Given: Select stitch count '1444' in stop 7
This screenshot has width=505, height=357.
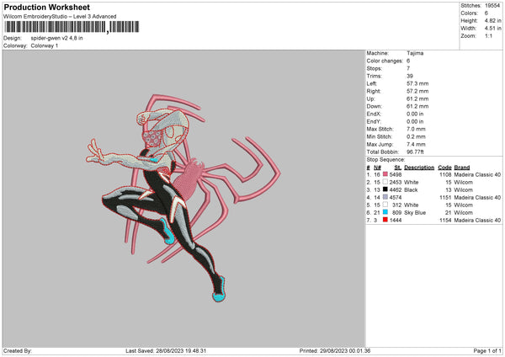Looking at the screenshot, I should click(x=396, y=221).
